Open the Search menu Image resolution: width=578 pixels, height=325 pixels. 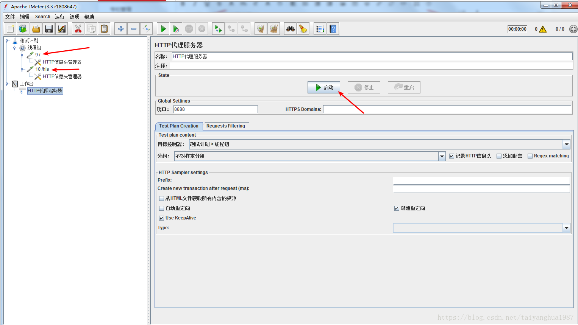coord(42,17)
